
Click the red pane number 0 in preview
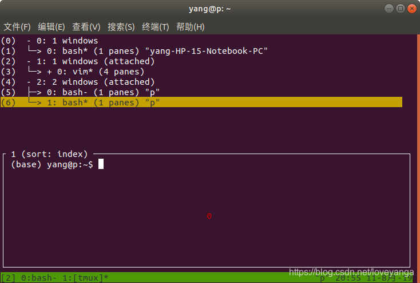pos(209,216)
